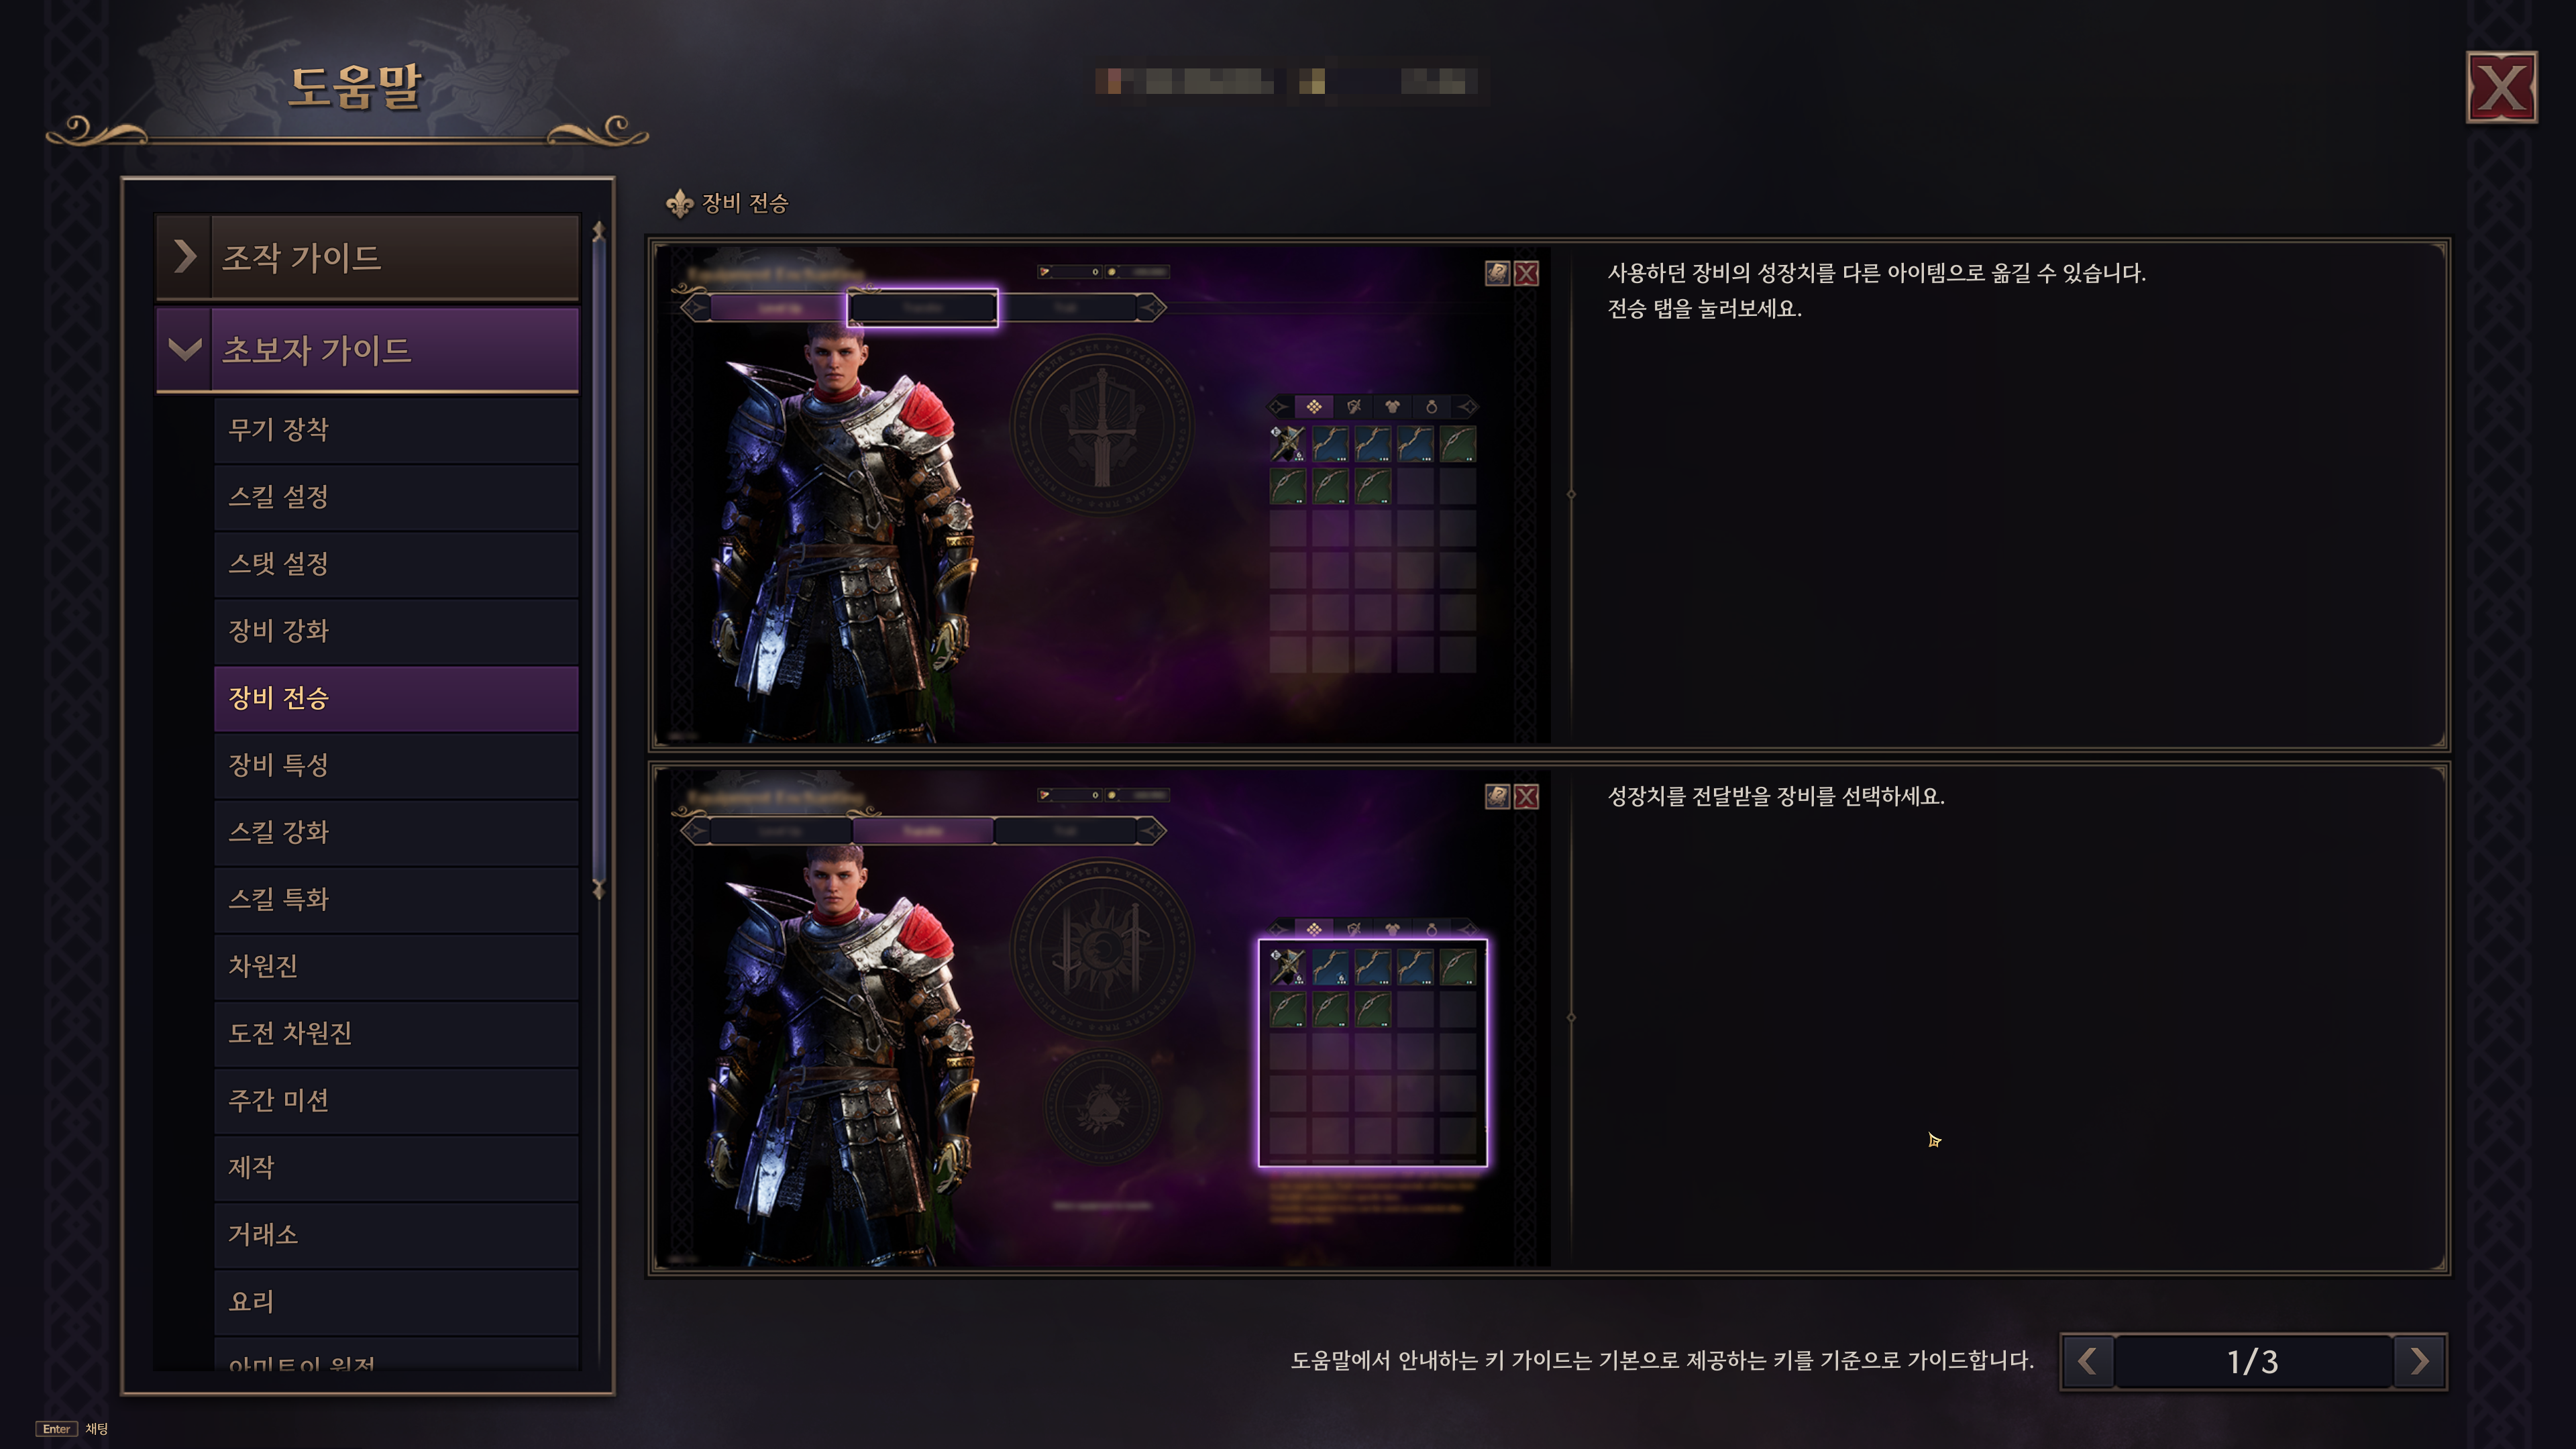
Task: Click the scroll-down arrow of the guide list
Action: [x=598, y=889]
